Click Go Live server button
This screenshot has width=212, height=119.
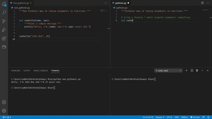pos(195,117)
